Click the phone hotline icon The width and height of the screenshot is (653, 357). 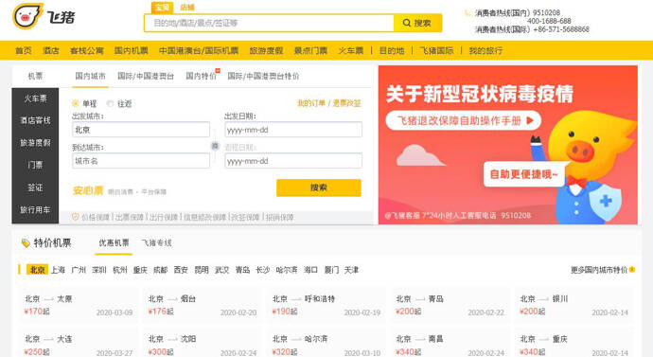point(467,13)
